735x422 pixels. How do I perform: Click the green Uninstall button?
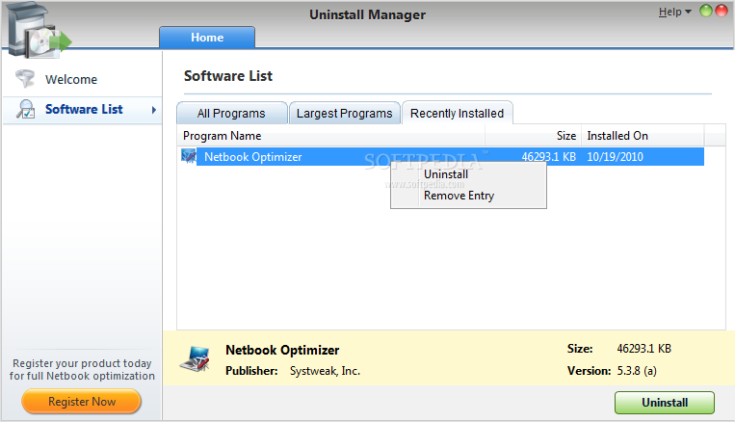tap(665, 403)
